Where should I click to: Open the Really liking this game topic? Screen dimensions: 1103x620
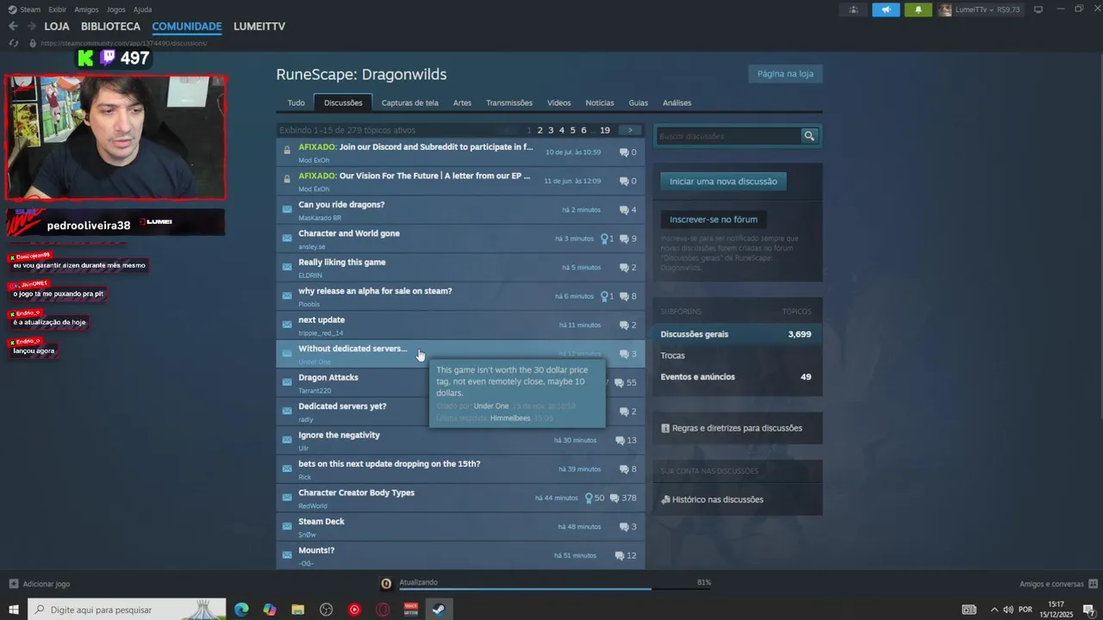460,268
